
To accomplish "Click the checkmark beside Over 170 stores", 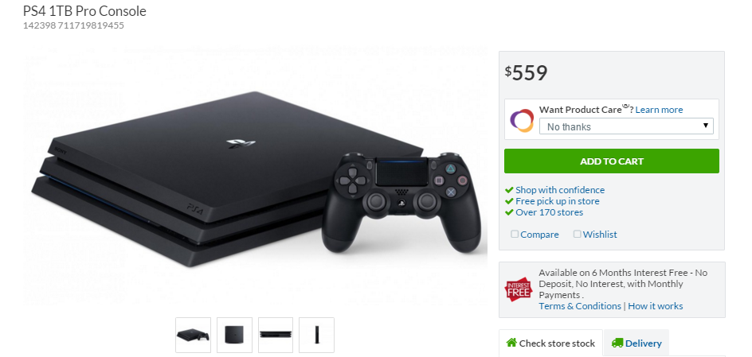I will coord(509,212).
